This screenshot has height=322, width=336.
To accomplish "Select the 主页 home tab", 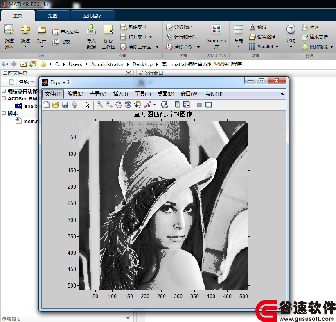I will pyautogui.click(x=18, y=16).
